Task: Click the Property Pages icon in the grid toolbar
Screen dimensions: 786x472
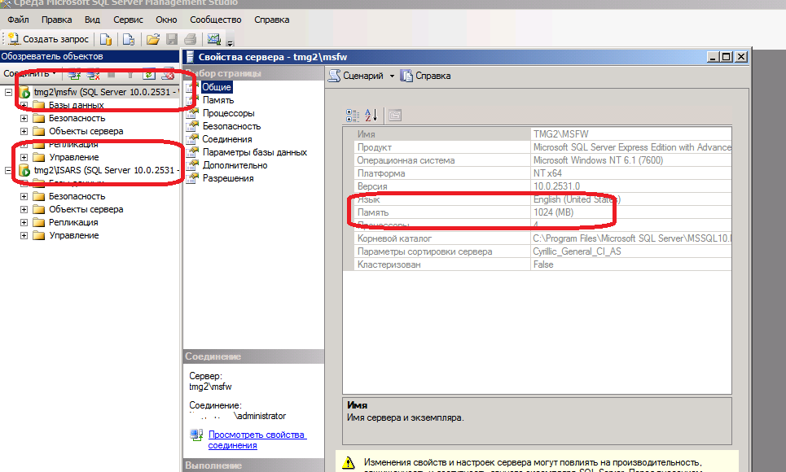Action: click(x=395, y=116)
